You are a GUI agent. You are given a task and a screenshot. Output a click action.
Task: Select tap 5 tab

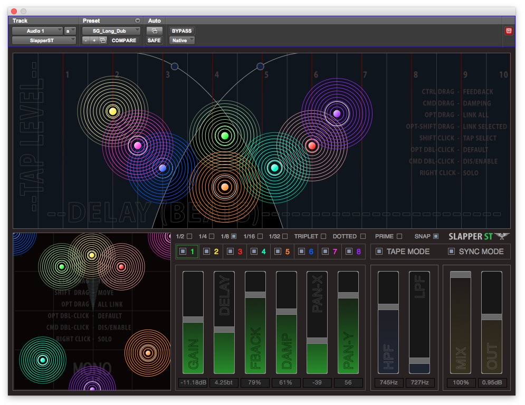tap(282, 252)
